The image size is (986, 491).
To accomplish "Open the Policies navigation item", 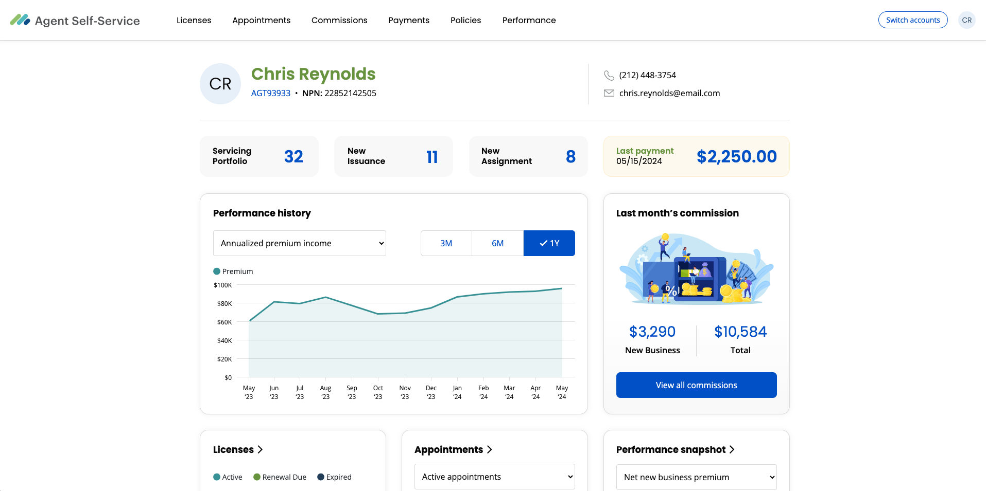I will [465, 20].
